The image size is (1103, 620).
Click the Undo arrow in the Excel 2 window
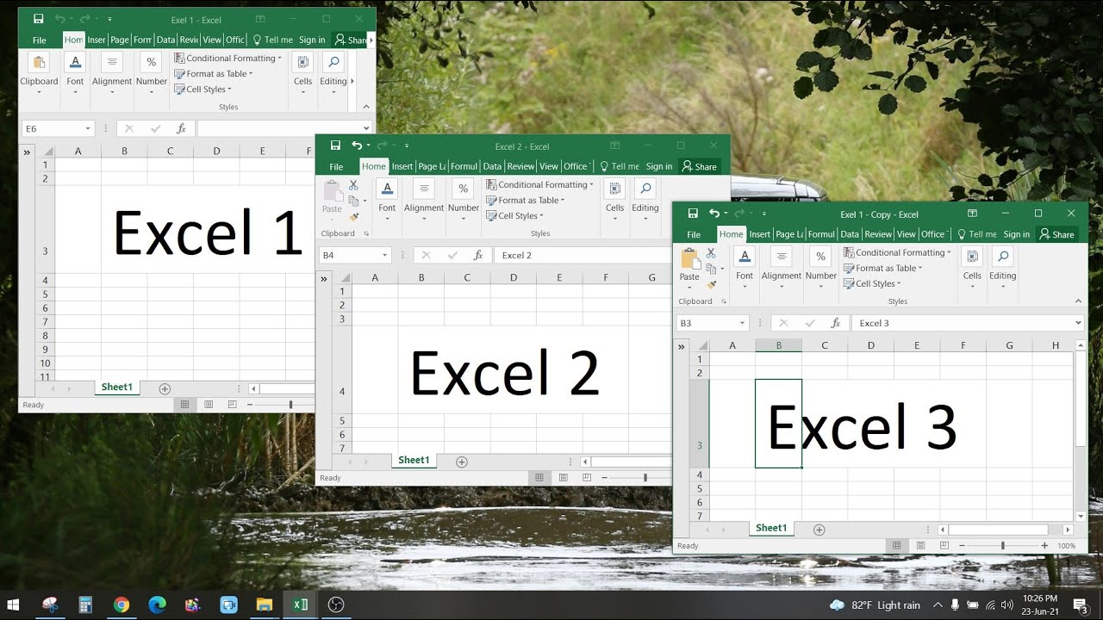pos(357,146)
